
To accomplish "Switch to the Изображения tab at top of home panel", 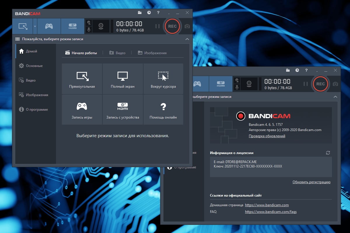I will [x=152, y=53].
